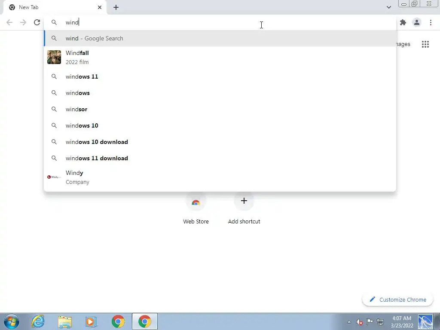Open Windows Explorer from the taskbar
The height and width of the screenshot is (330, 440).
click(x=65, y=321)
